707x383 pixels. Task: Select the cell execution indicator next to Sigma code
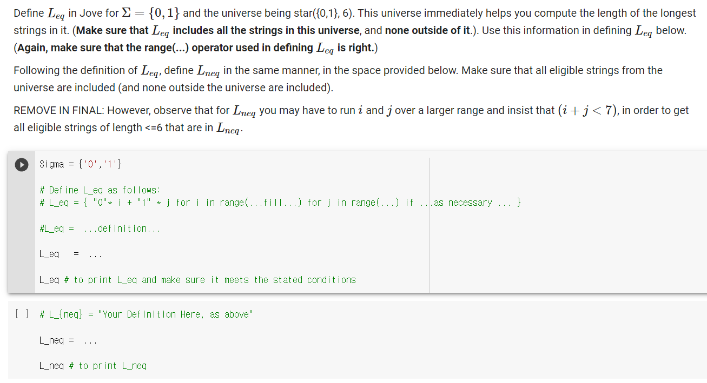(x=21, y=165)
